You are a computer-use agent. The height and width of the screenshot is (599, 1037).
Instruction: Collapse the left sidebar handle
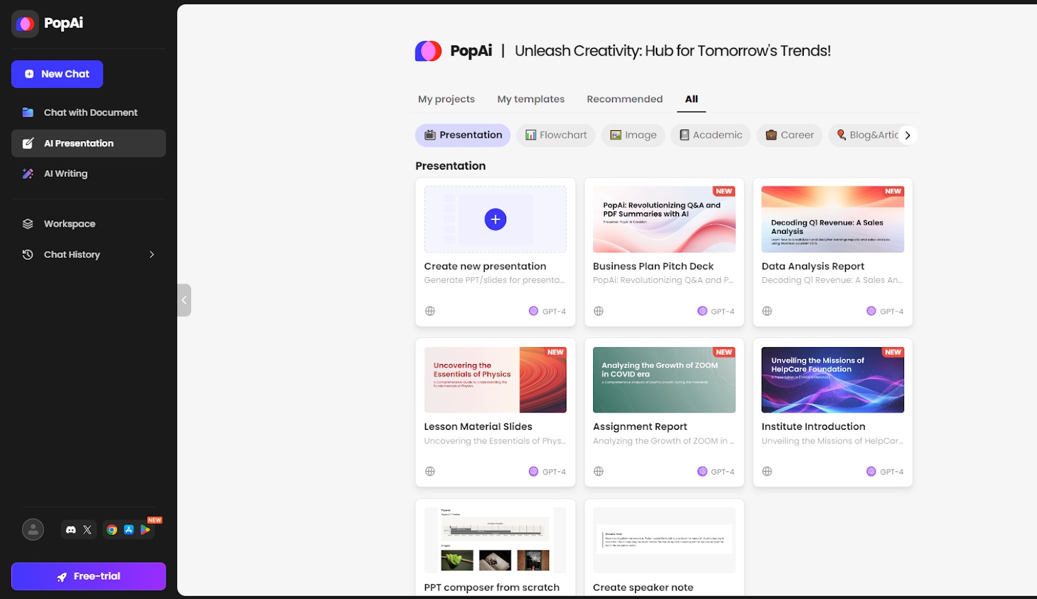[184, 300]
